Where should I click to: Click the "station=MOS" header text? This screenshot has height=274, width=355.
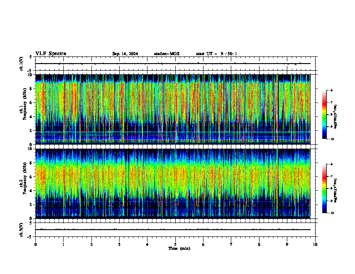[167, 54]
